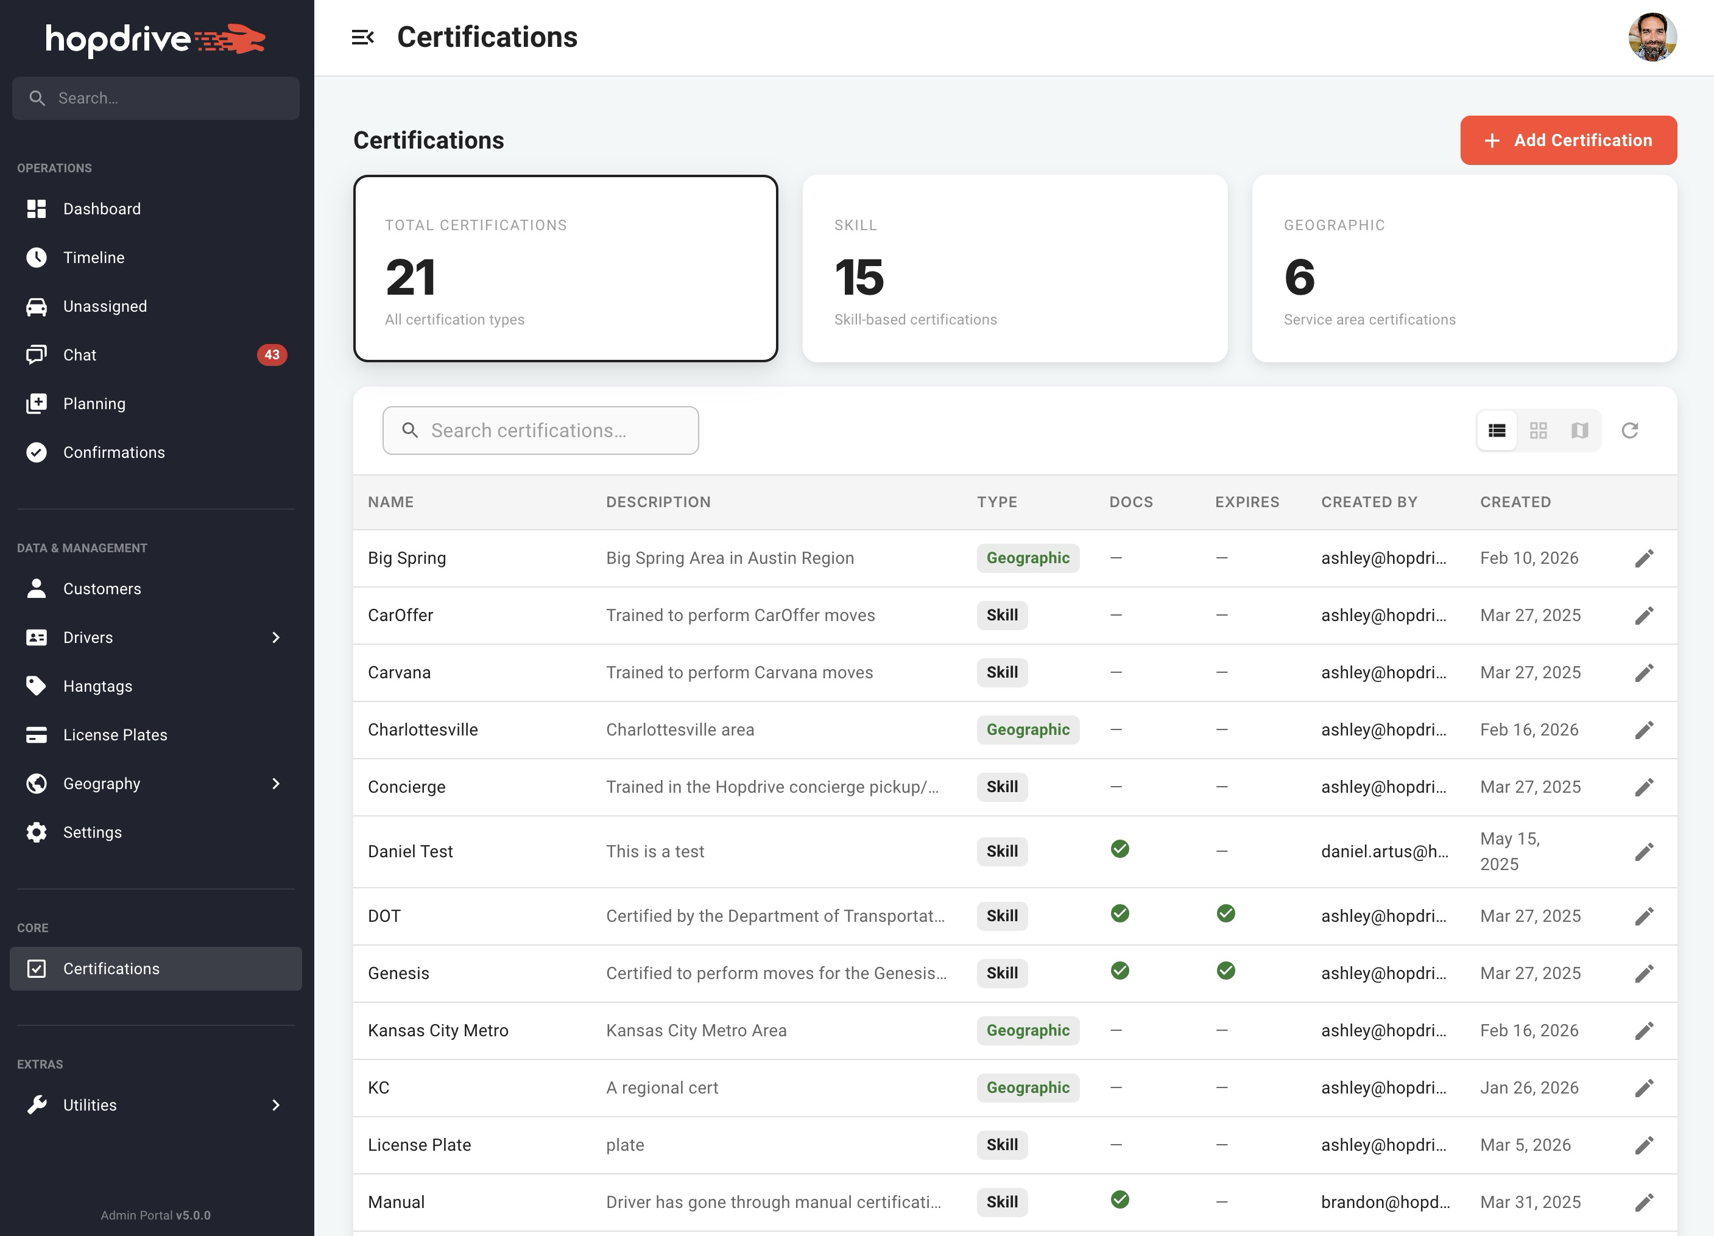Switch to grid view for certifications
Image resolution: width=1714 pixels, height=1236 pixels.
[x=1539, y=430]
